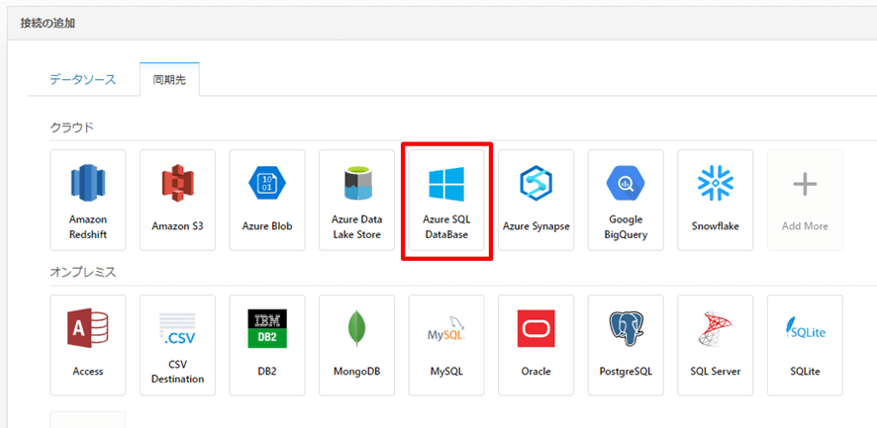Select the highlighted Azure SQL DataBase tile
This screenshot has width=877, height=428.
[x=445, y=201]
